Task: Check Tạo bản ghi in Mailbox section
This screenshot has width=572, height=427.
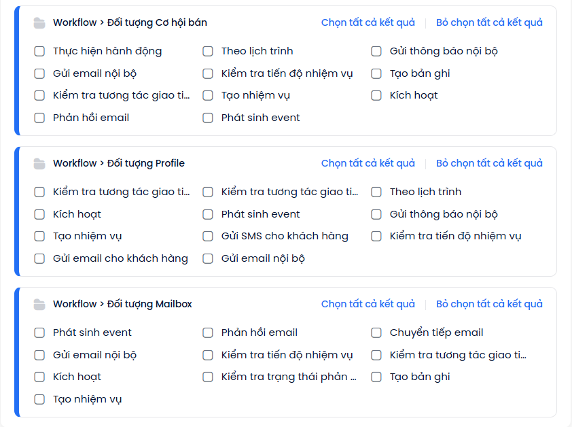Action: pyautogui.click(x=376, y=377)
